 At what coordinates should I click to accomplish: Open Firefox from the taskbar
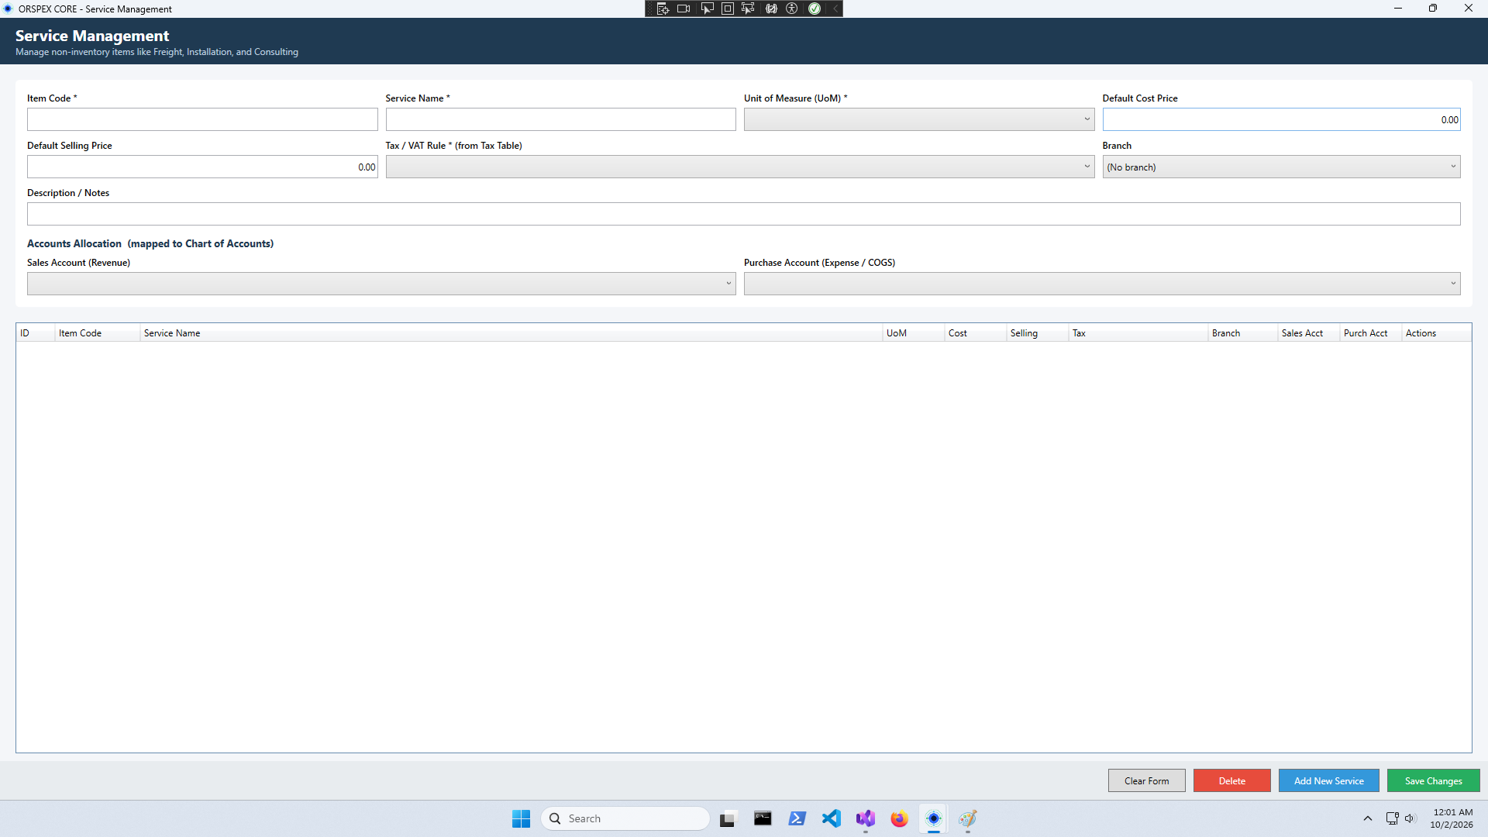click(899, 818)
